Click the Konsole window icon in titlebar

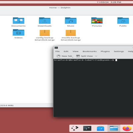coord(56,48)
